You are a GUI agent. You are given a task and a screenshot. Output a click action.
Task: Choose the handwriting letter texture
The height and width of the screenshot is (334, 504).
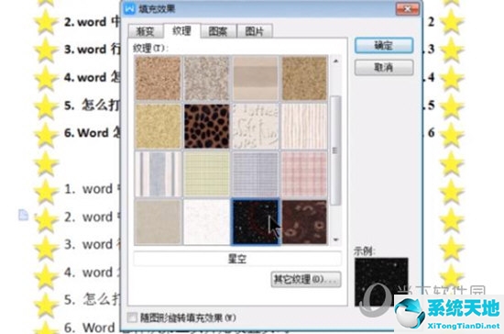pos(256,126)
